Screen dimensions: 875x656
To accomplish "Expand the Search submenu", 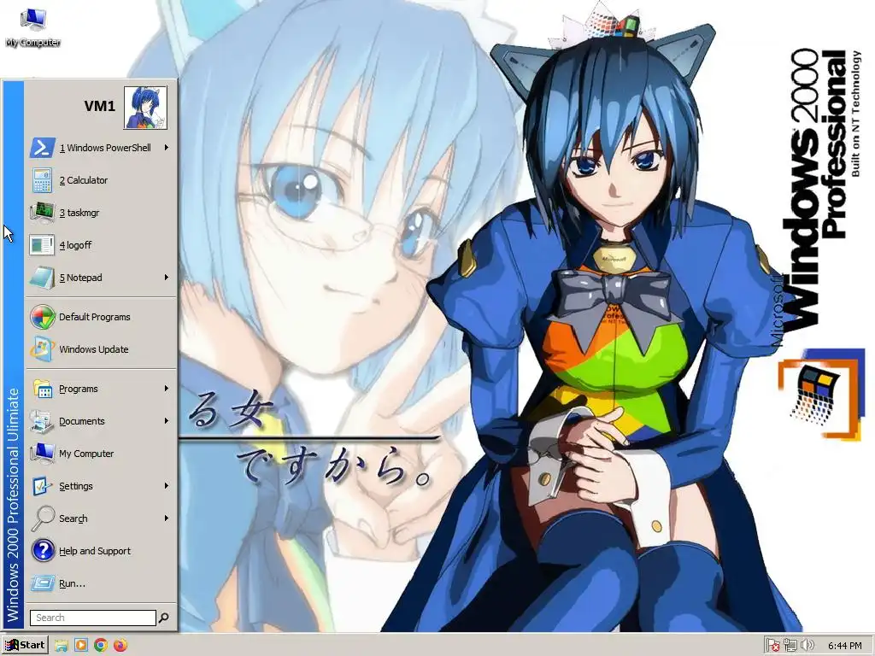I will (101, 518).
